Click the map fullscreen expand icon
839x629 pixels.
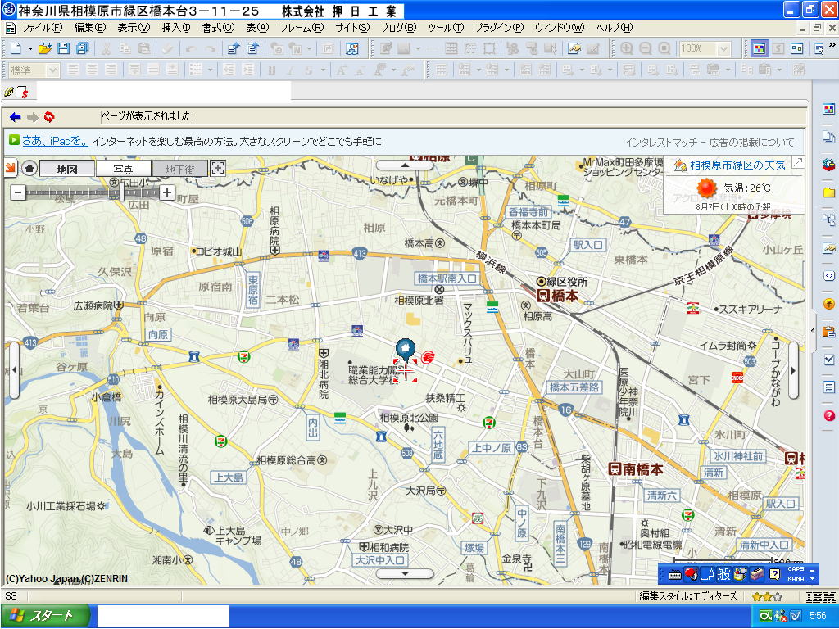(217, 168)
